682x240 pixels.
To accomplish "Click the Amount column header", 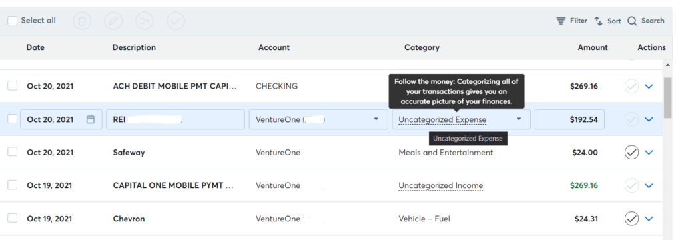I will pos(593,47).
